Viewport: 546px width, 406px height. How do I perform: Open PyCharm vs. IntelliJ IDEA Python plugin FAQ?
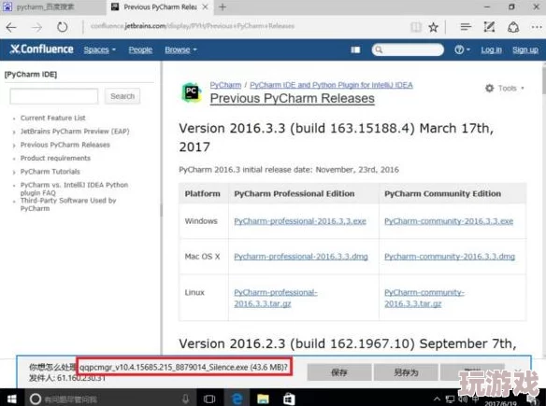pos(74,189)
